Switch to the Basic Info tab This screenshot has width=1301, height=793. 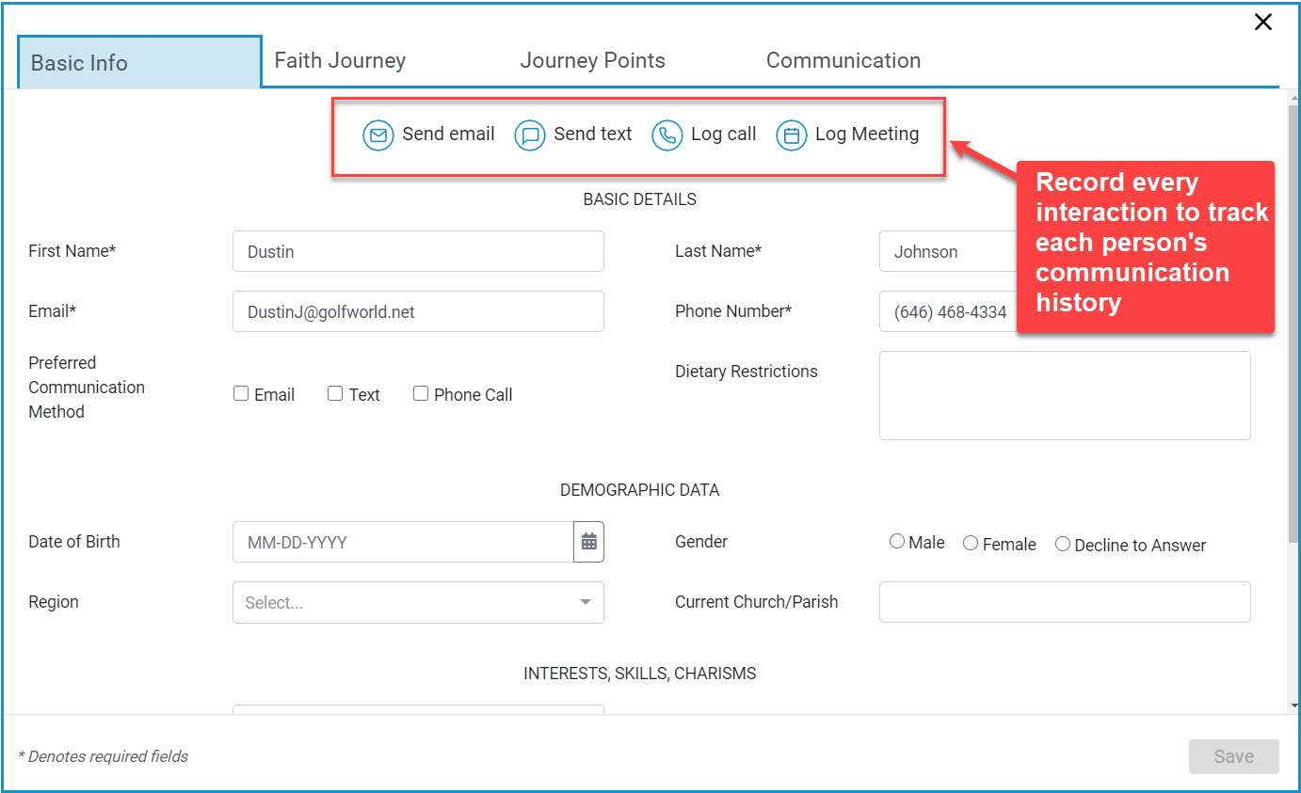pyautogui.click(x=139, y=63)
